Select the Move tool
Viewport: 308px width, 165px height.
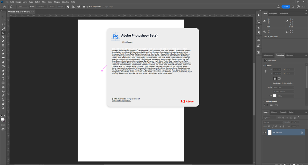(x=3, y=16)
